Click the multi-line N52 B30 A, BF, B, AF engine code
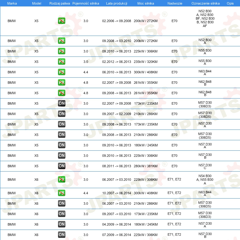The image size is (240, 240). pos(205,18)
